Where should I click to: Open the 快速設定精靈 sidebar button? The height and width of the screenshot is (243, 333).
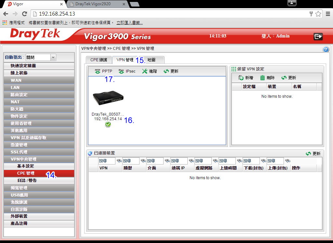(x=39, y=66)
